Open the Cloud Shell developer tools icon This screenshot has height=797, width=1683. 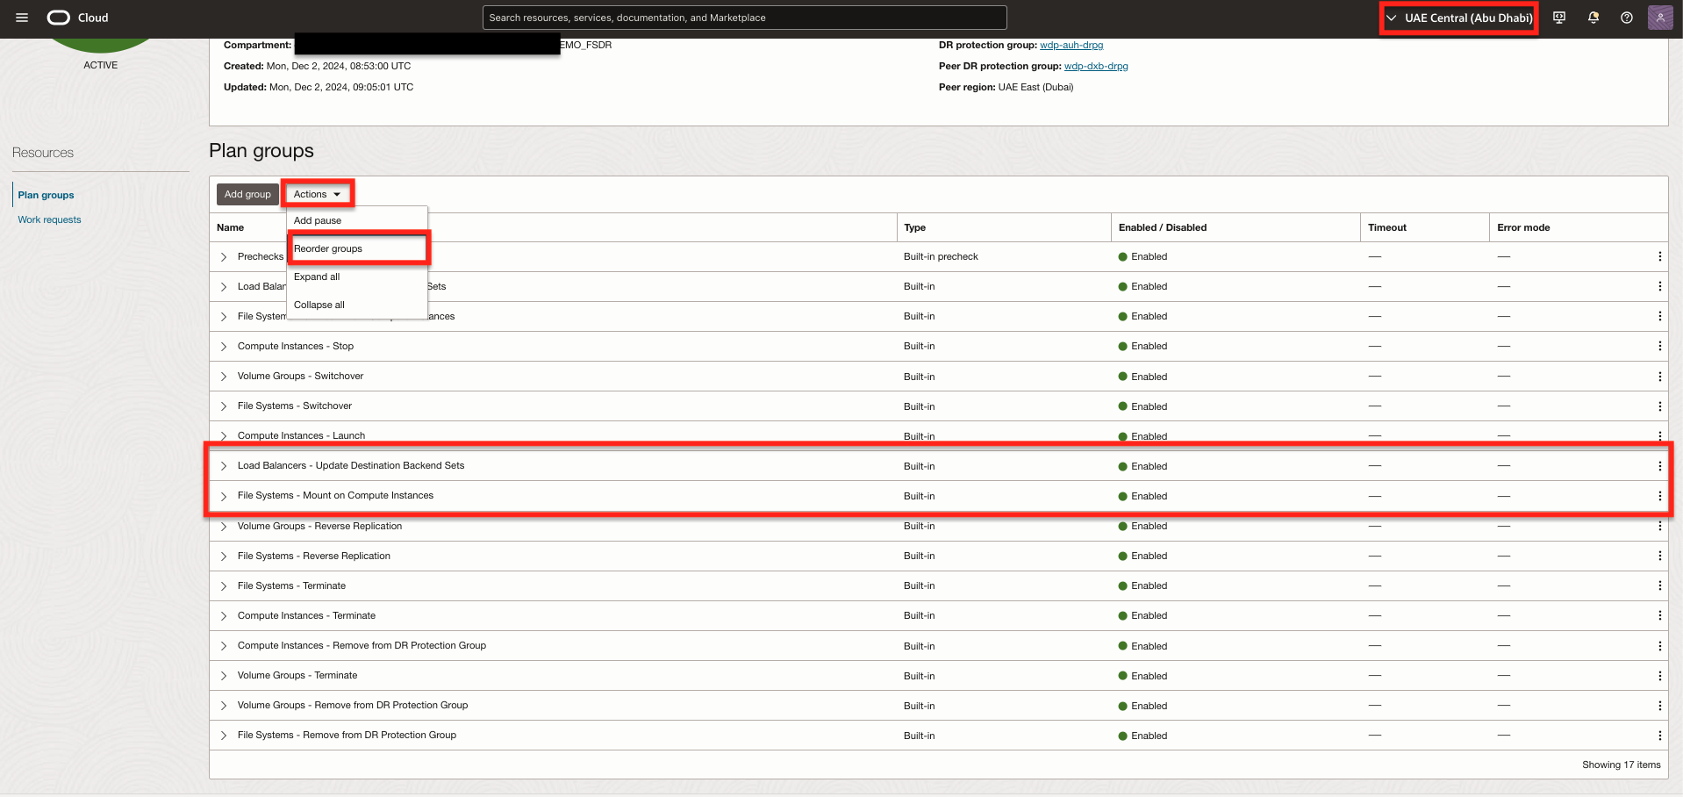click(1559, 18)
